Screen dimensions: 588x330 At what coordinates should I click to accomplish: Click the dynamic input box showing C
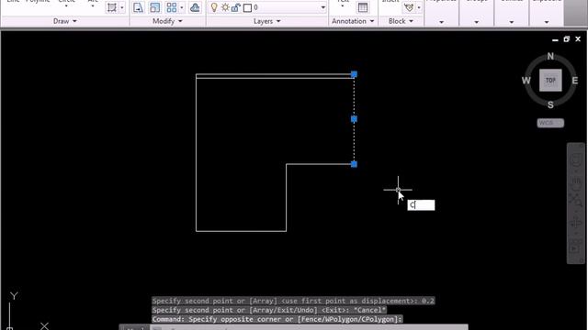[x=421, y=205]
